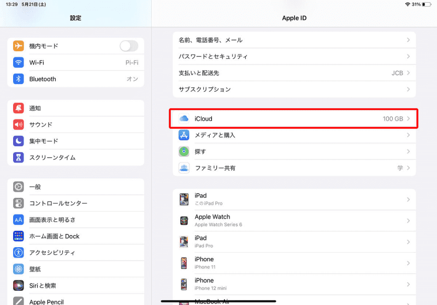
Task: Open chevron on サブスクリプション row
Action: tap(408, 89)
